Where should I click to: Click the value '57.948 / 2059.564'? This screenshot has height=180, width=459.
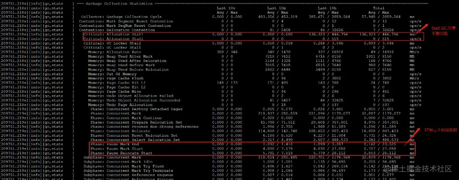381,17
